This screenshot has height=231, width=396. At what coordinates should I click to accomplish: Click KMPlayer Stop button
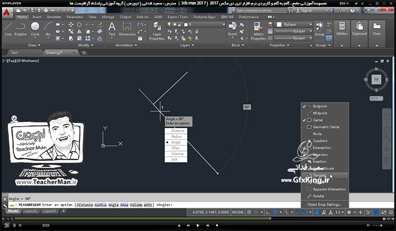click(217, 225)
